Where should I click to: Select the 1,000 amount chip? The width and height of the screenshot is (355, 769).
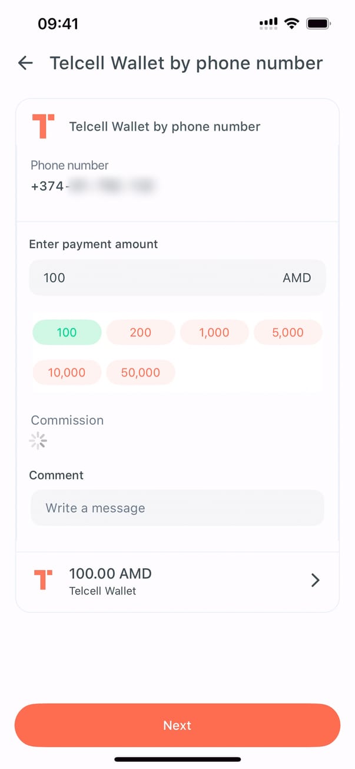(x=214, y=332)
